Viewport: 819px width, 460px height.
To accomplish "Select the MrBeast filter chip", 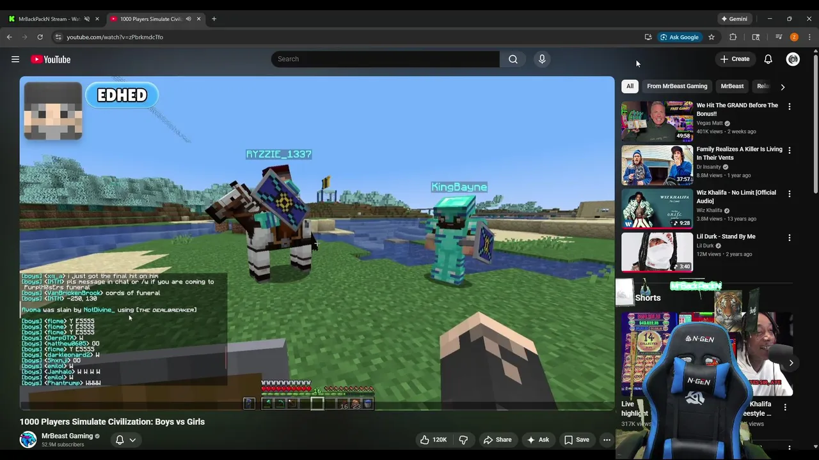I will pos(732,86).
